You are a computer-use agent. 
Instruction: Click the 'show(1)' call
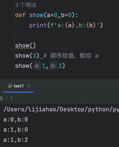(27, 56)
